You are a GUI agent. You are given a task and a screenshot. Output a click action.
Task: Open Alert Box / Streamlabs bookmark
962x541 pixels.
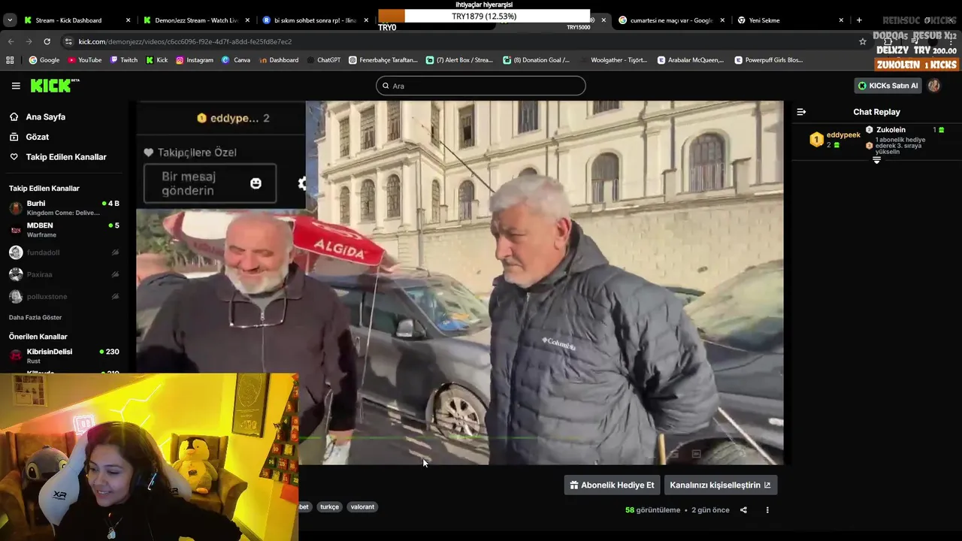tap(459, 60)
